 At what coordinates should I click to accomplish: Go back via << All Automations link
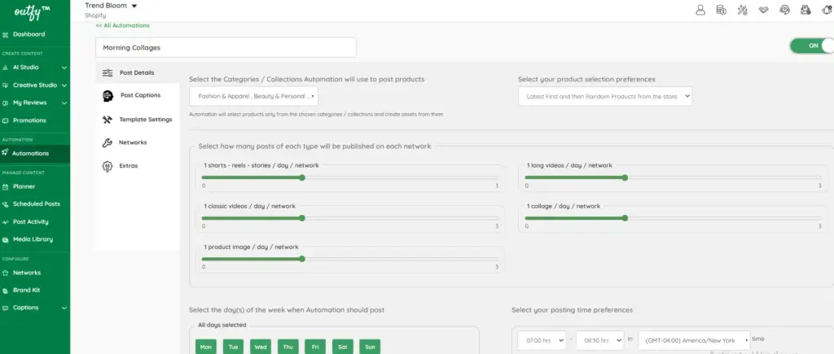tap(123, 25)
